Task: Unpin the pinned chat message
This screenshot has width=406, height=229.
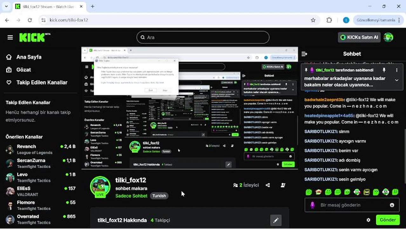Action: point(384,70)
